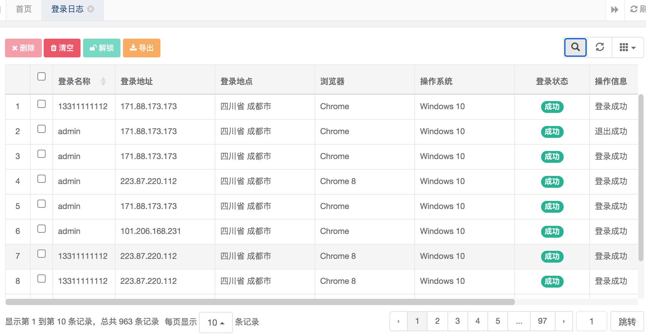Image resolution: width=646 pixels, height=335 pixels.
Task: Check the row 5 checkbox
Action: click(x=42, y=204)
